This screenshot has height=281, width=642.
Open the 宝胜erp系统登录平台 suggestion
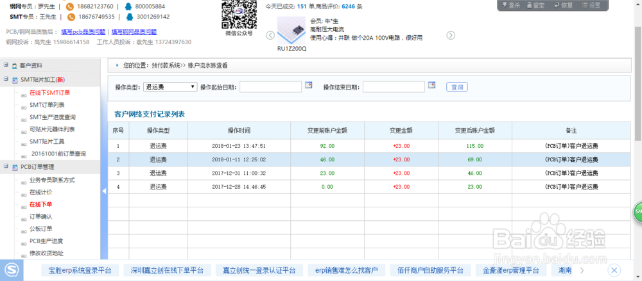click(80, 270)
